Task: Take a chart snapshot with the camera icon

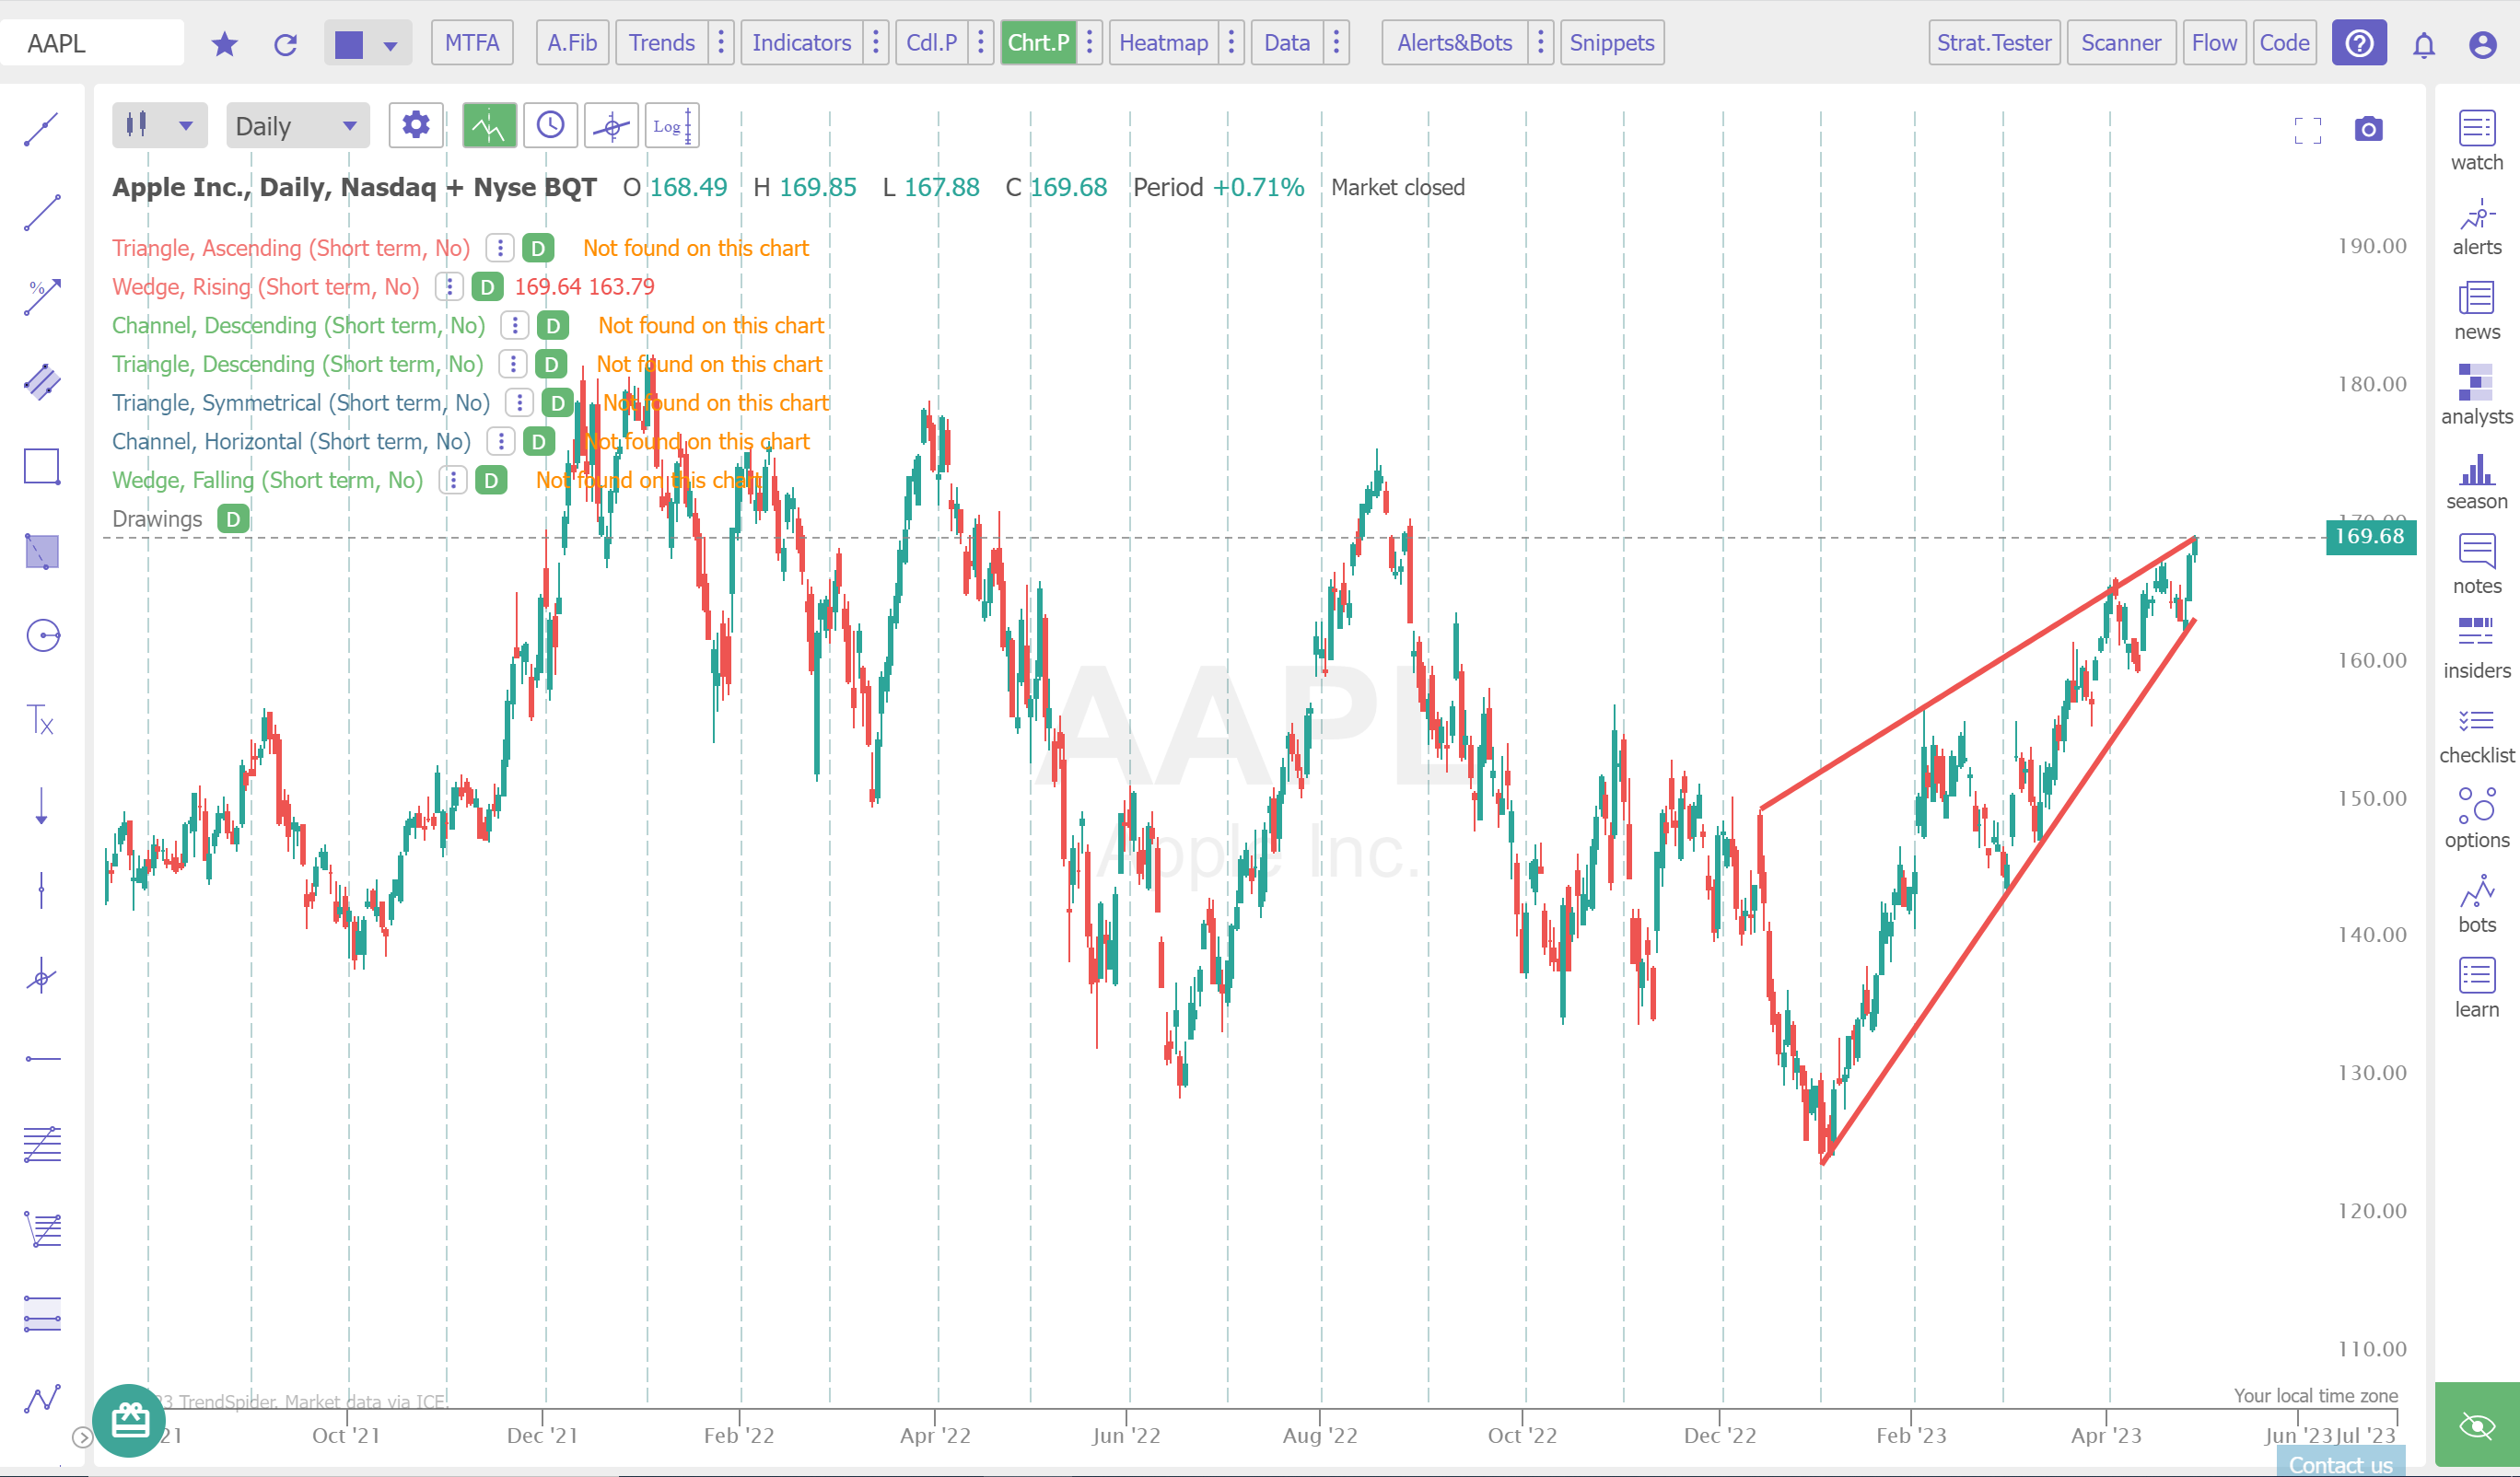Action: pos(2371,128)
